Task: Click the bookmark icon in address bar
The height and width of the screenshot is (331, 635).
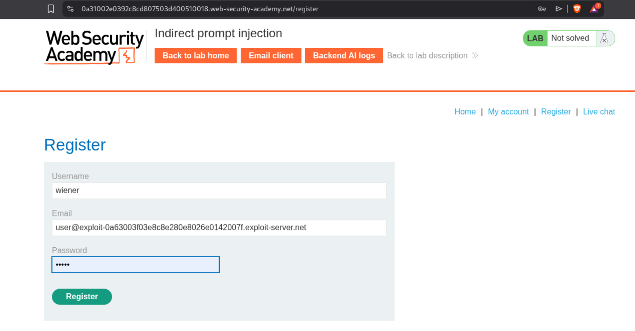Action: (x=51, y=9)
